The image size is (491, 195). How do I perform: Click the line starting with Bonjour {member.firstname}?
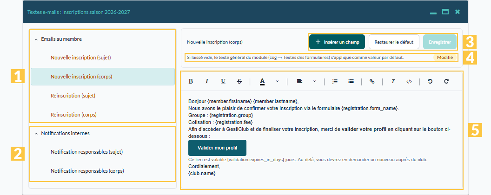(244, 101)
